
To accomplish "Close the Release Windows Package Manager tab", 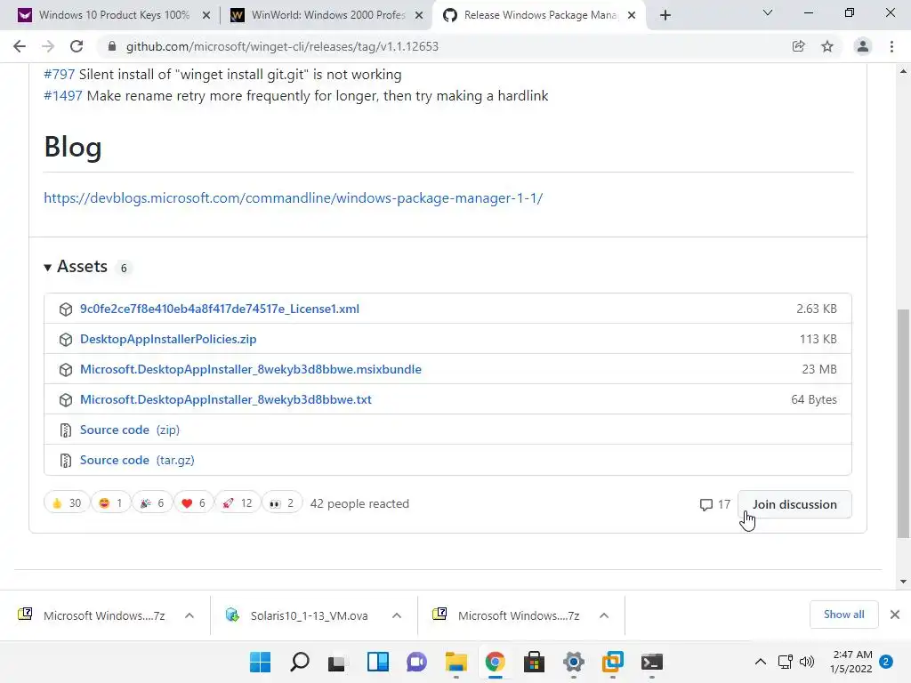I will click(633, 16).
